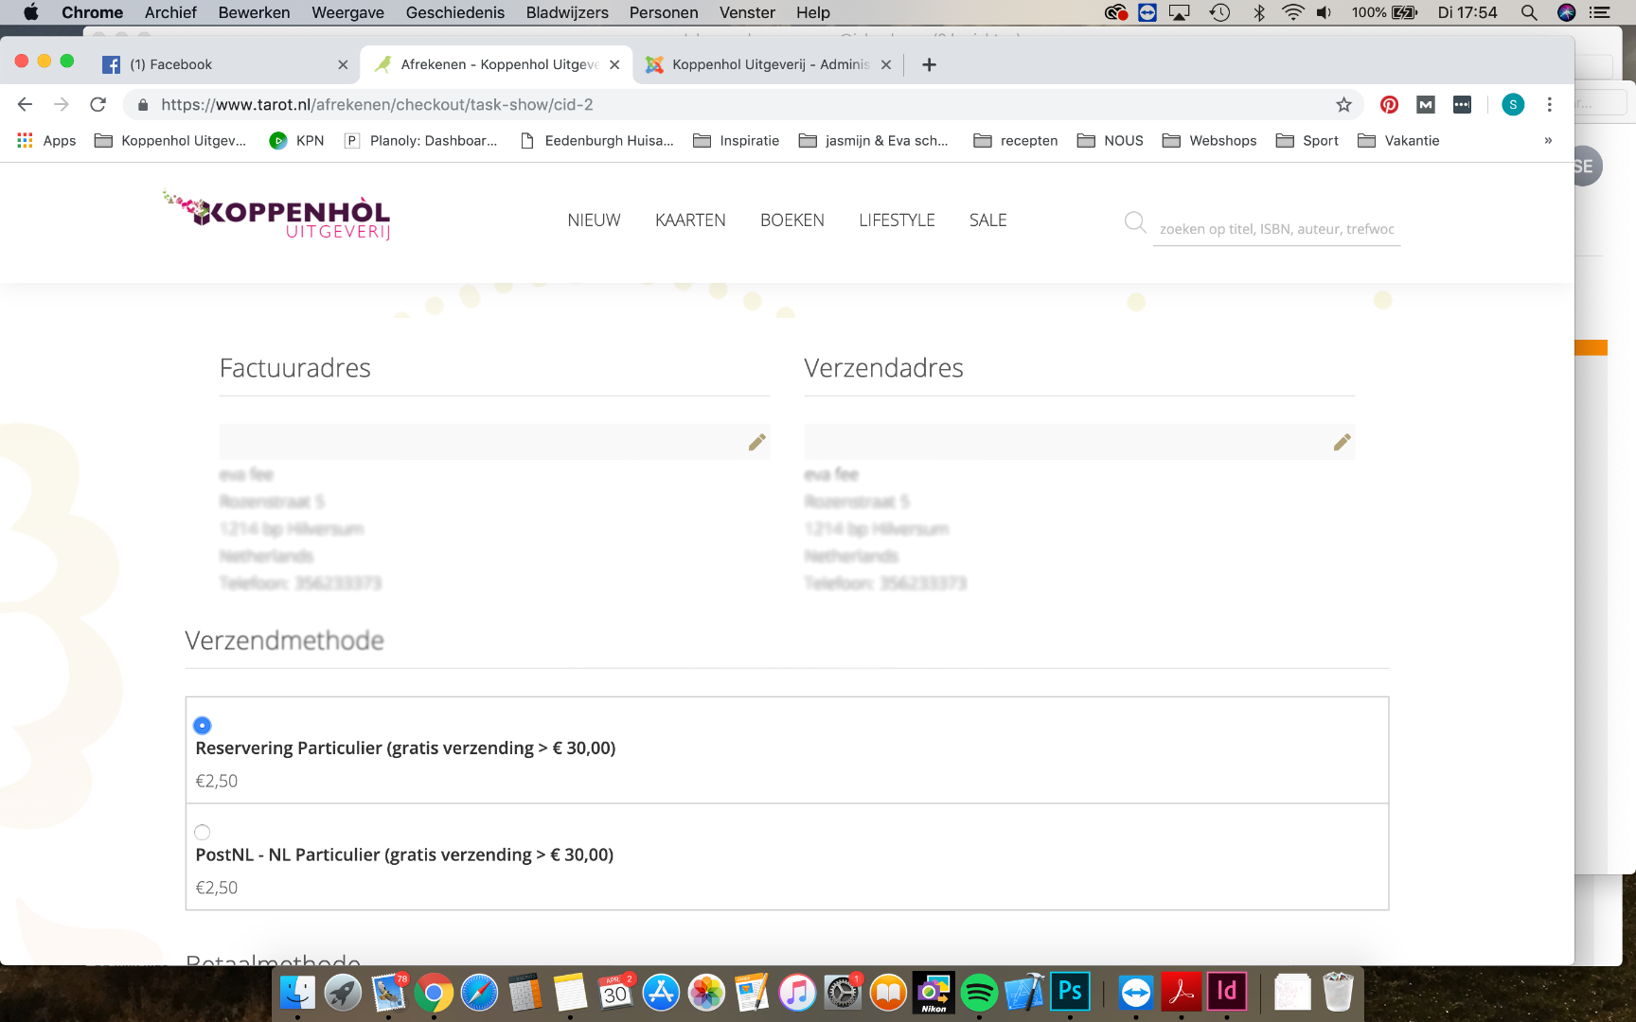Open Finder from the Dock
1636x1022 pixels.
coord(297,993)
